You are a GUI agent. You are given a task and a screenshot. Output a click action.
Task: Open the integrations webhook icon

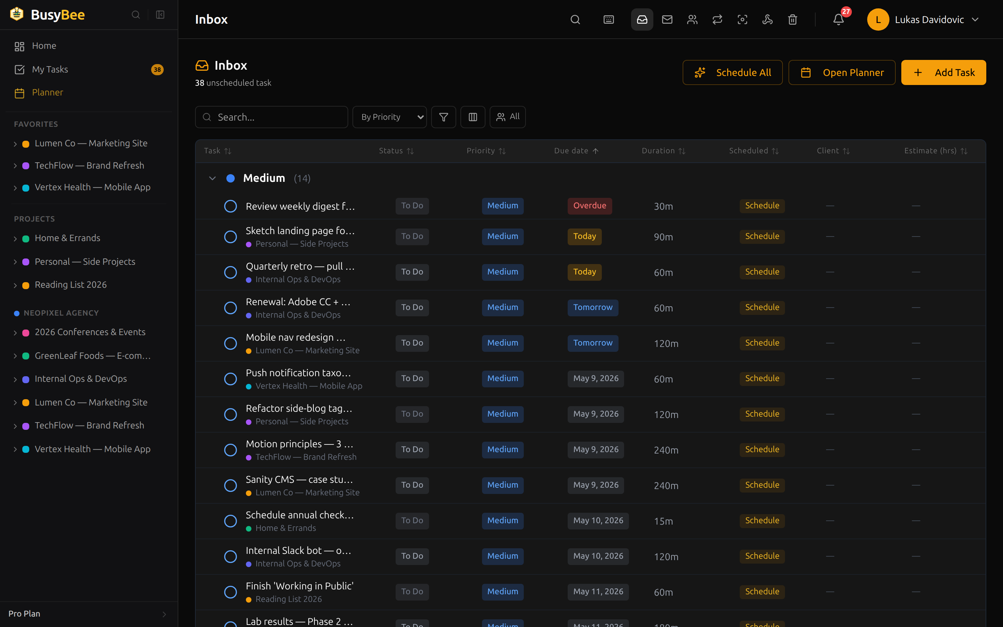[768, 20]
